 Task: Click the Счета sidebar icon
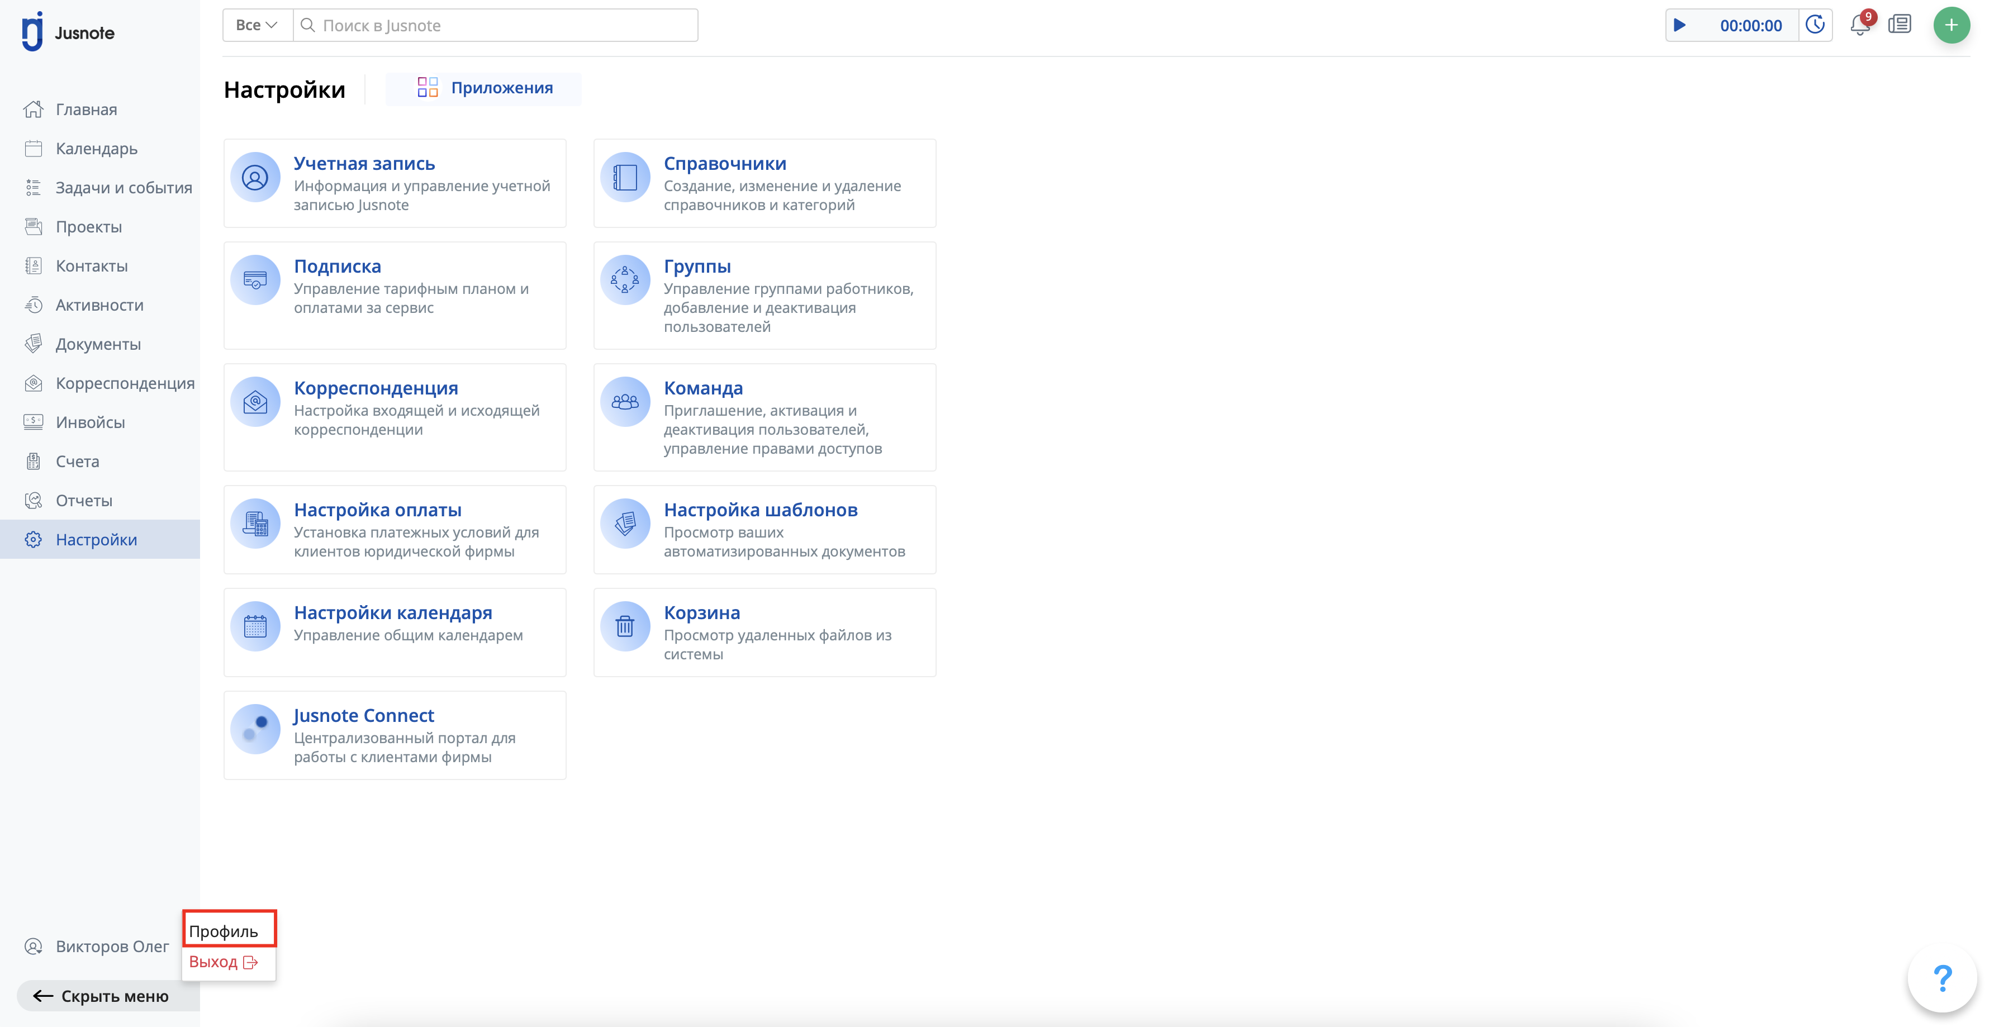coord(34,462)
